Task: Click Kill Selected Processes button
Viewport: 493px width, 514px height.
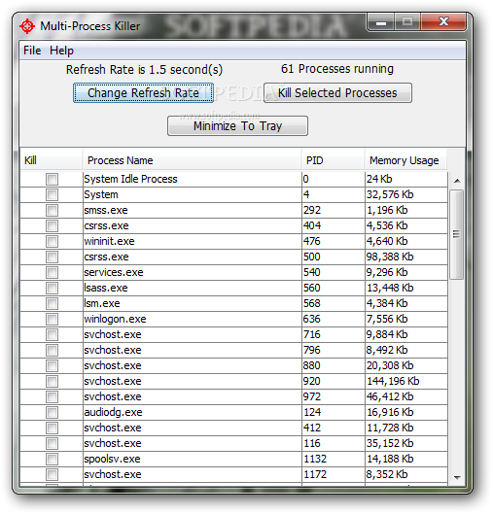Action: click(337, 92)
